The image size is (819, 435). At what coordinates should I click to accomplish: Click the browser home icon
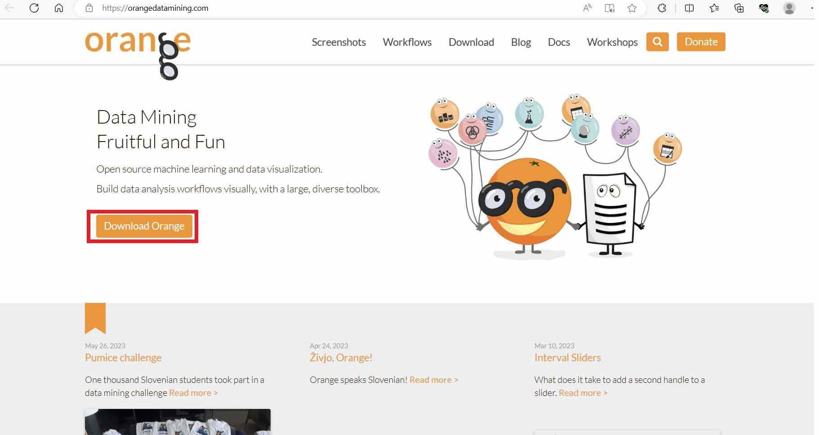[59, 8]
